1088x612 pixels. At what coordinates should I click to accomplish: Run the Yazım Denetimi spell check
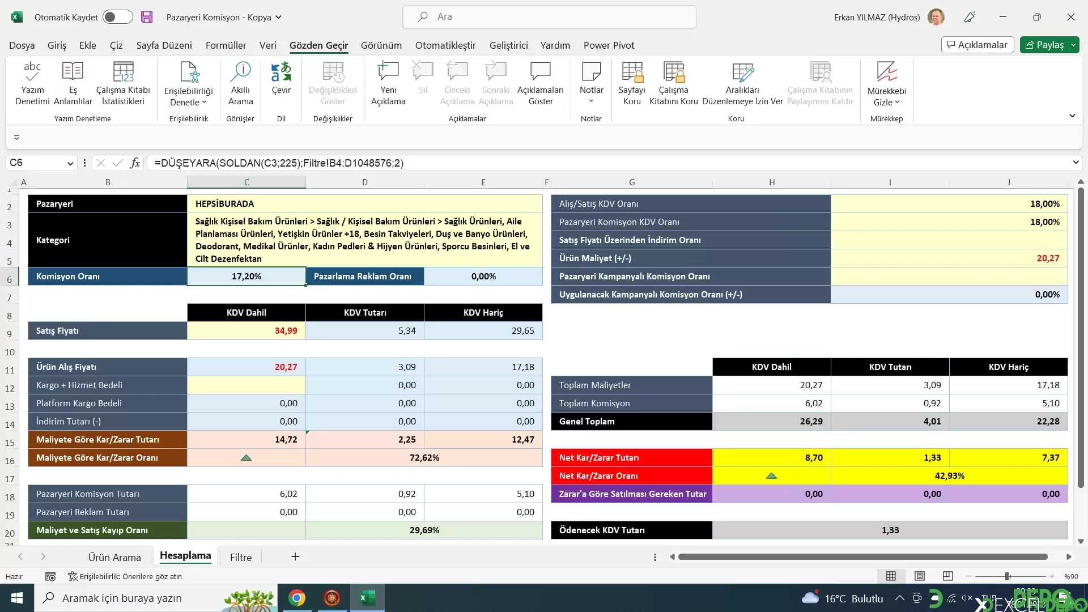click(32, 84)
